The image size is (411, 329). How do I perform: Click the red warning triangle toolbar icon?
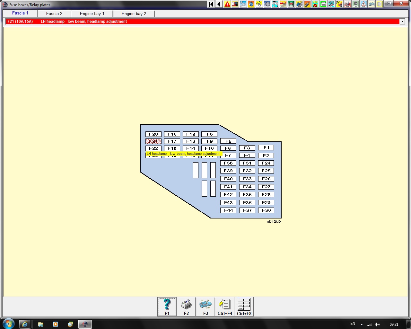[227, 4]
